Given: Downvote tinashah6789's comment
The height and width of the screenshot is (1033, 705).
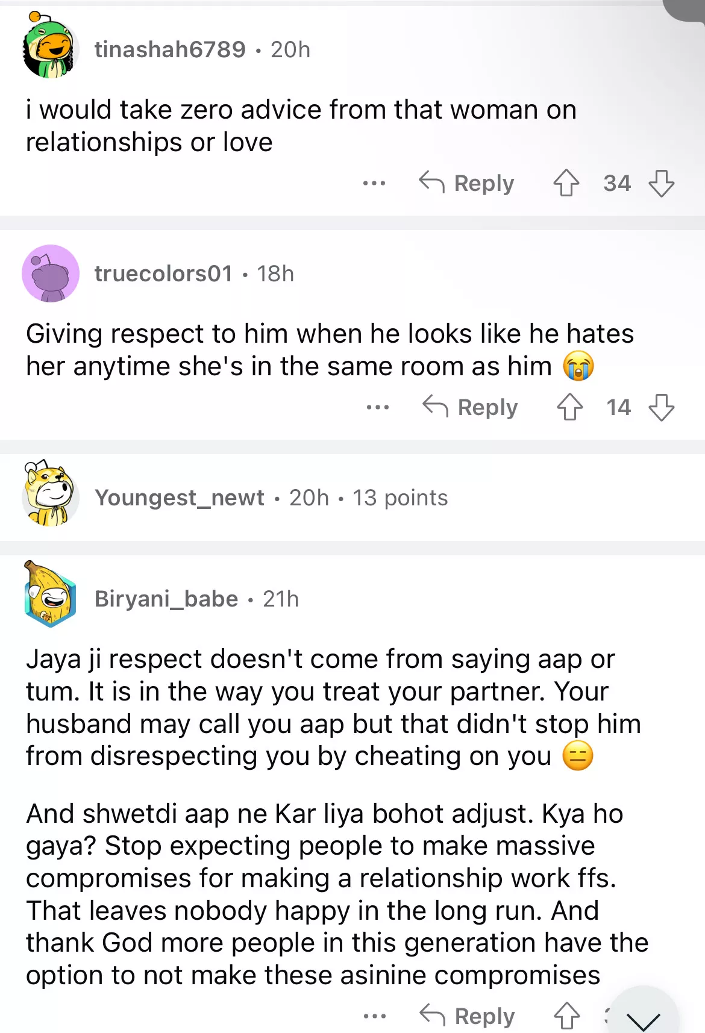Looking at the screenshot, I should click(x=661, y=183).
